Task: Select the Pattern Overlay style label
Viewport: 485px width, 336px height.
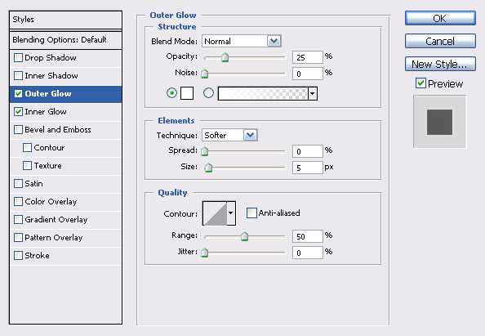Action: point(54,237)
